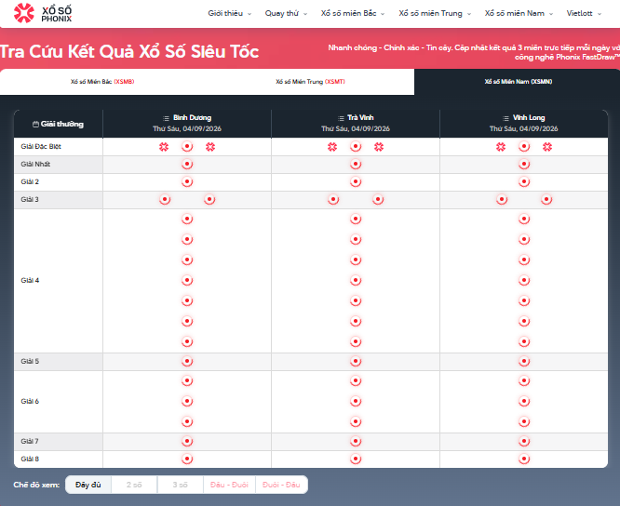Click Bình Dương Giải 2 spinner icon
Viewport: 620px width, 506px height.
[x=187, y=182]
